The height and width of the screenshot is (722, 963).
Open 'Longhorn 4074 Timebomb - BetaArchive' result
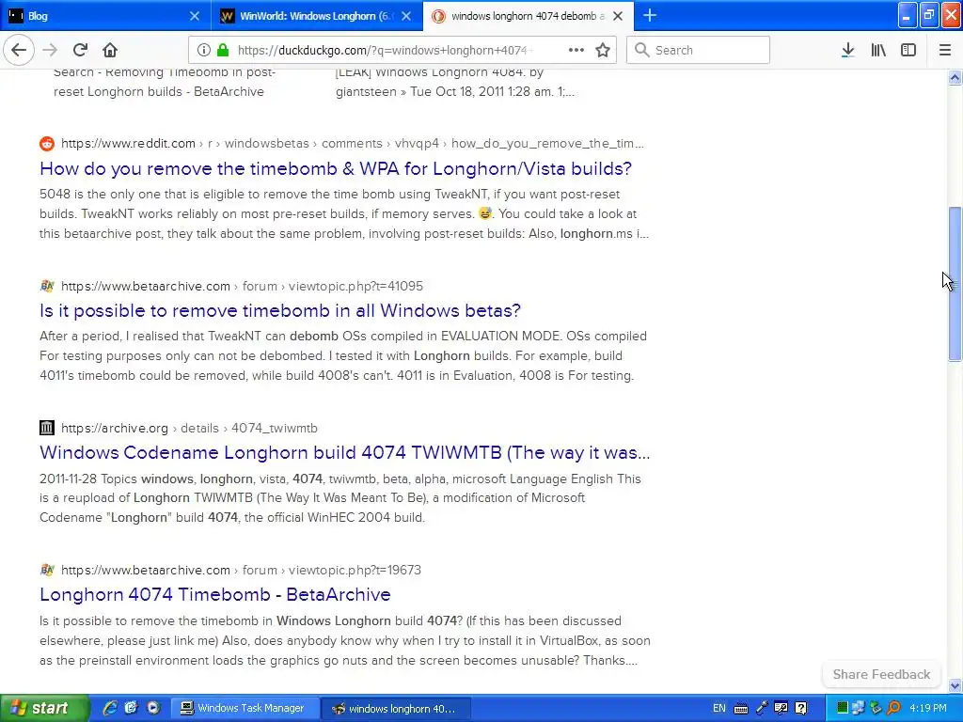coord(215,594)
